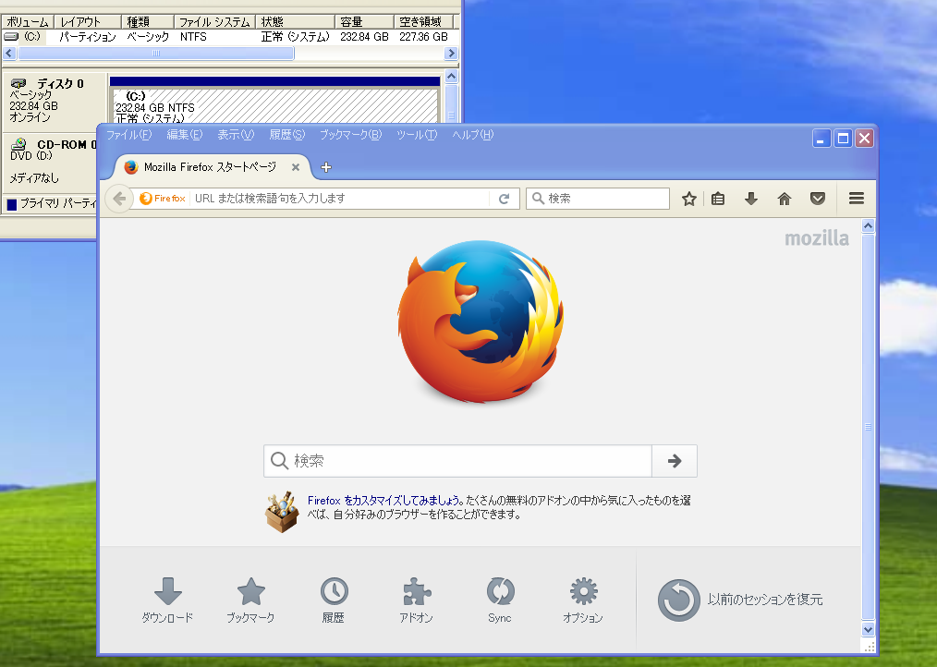937x667 pixels.
Task: Select the Mozilla Firefox スタートページ tab
Action: pos(210,167)
